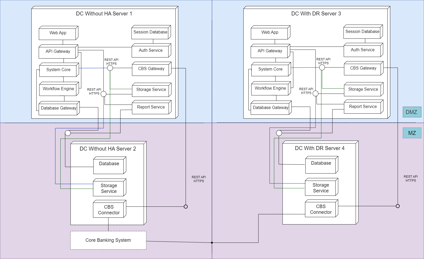This screenshot has height=259, width=424.
Task: Select the API Gateway node in Server 3
Action: click(271, 51)
